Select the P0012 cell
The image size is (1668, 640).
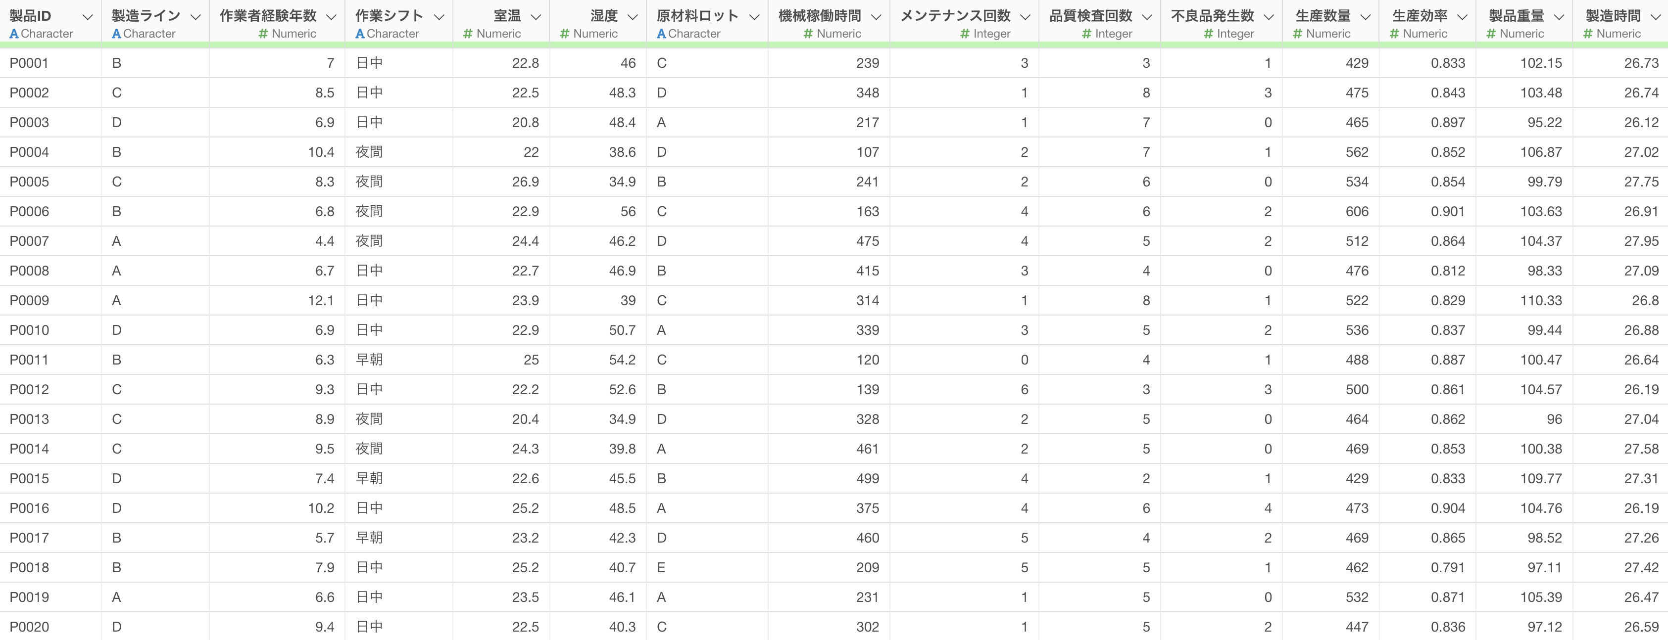(x=50, y=389)
